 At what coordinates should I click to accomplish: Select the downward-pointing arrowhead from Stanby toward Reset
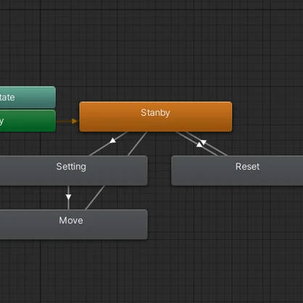coord(204,142)
